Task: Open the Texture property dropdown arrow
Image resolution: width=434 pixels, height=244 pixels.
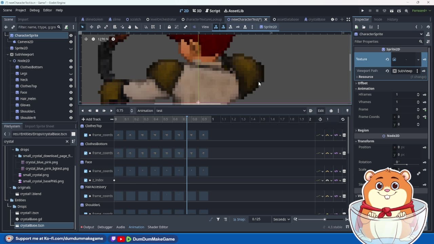Action: (418, 59)
